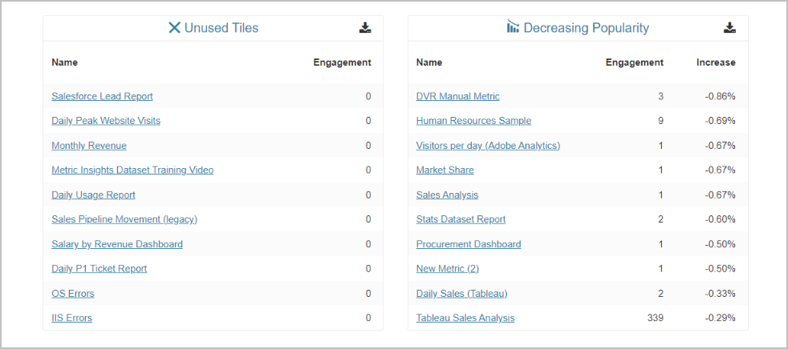Open the IIS Errors tile
788x349 pixels.
(x=71, y=318)
